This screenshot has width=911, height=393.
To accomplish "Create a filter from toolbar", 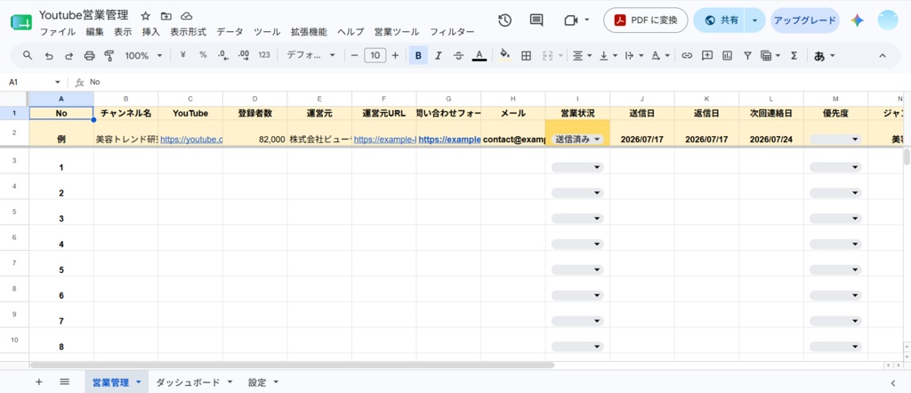I will (x=747, y=56).
